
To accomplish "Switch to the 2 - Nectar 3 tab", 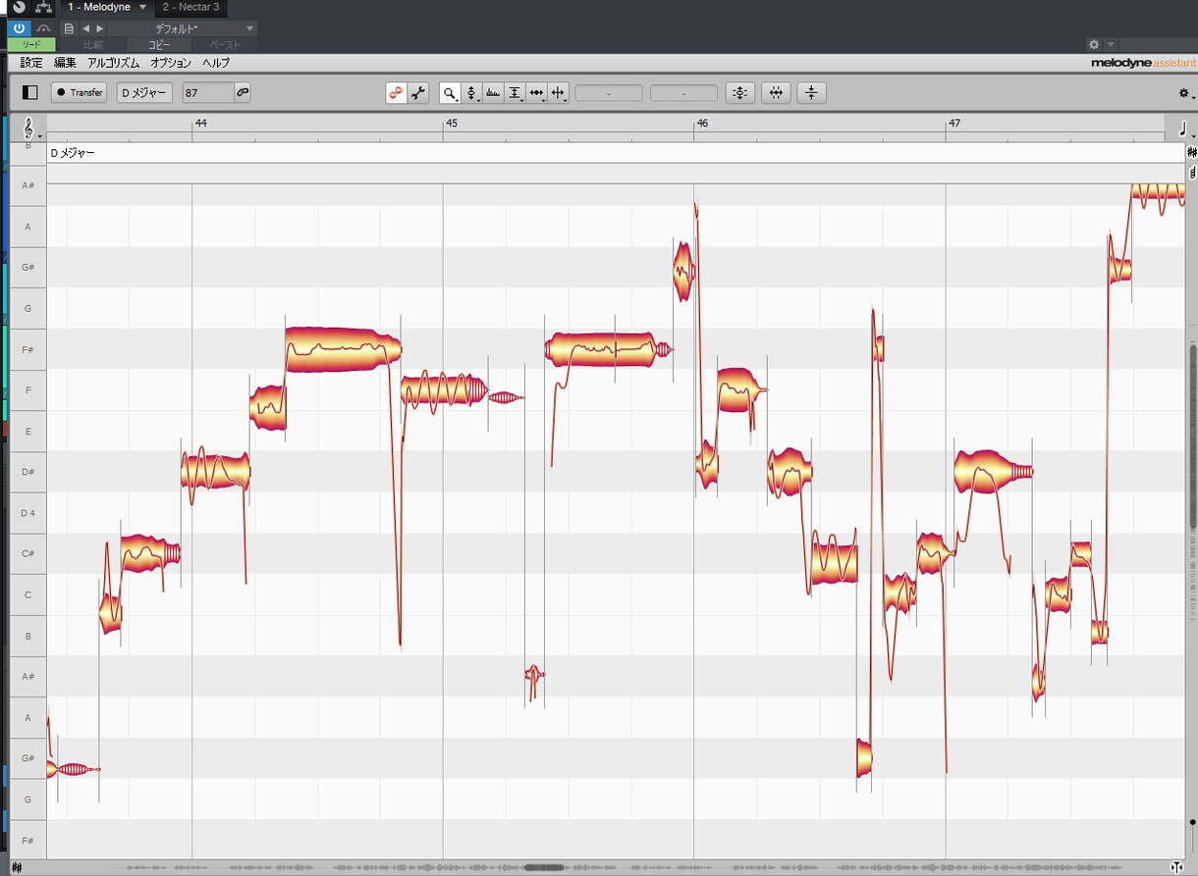I will [191, 7].
